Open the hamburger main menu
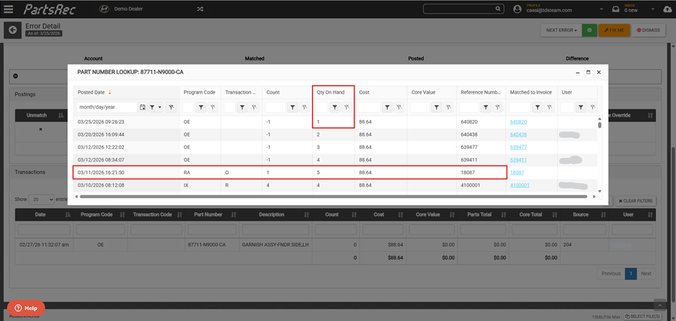Image resolution: width=676 pixels, height=321 pixels. point(8,9)
